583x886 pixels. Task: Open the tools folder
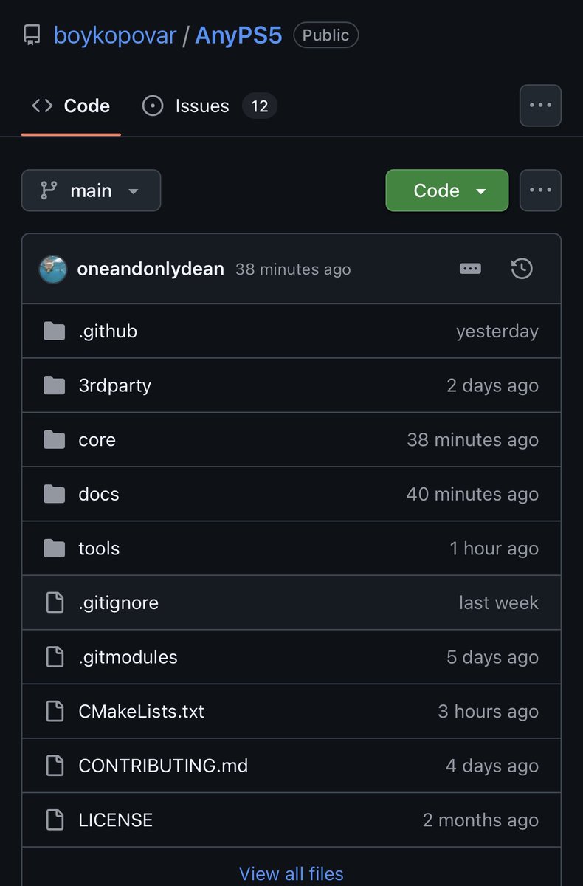pyautogui.click(x=99, y=549)
